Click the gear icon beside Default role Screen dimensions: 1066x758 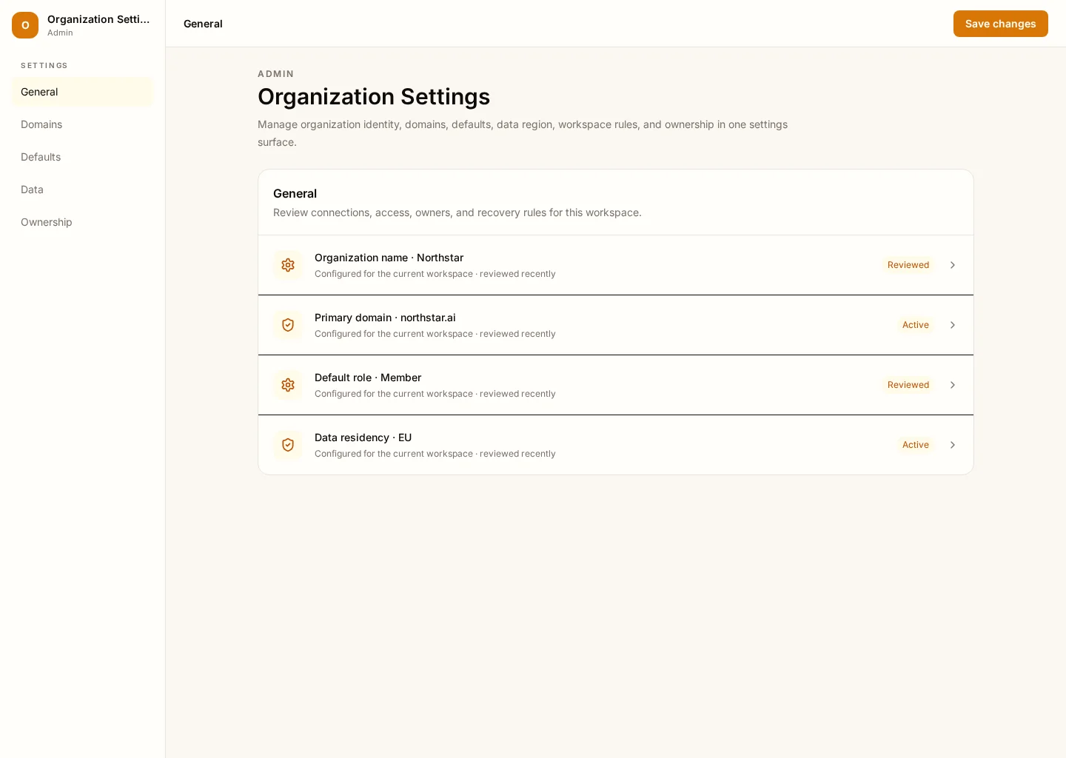click(288, 385)
